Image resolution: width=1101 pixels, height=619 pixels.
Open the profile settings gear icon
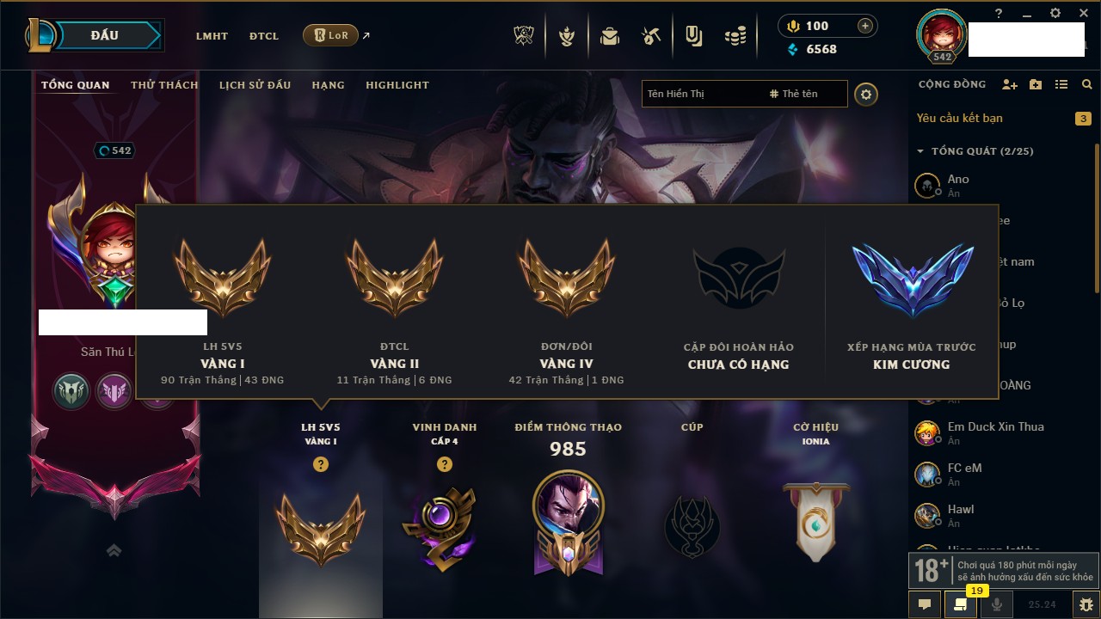[866, 94]
